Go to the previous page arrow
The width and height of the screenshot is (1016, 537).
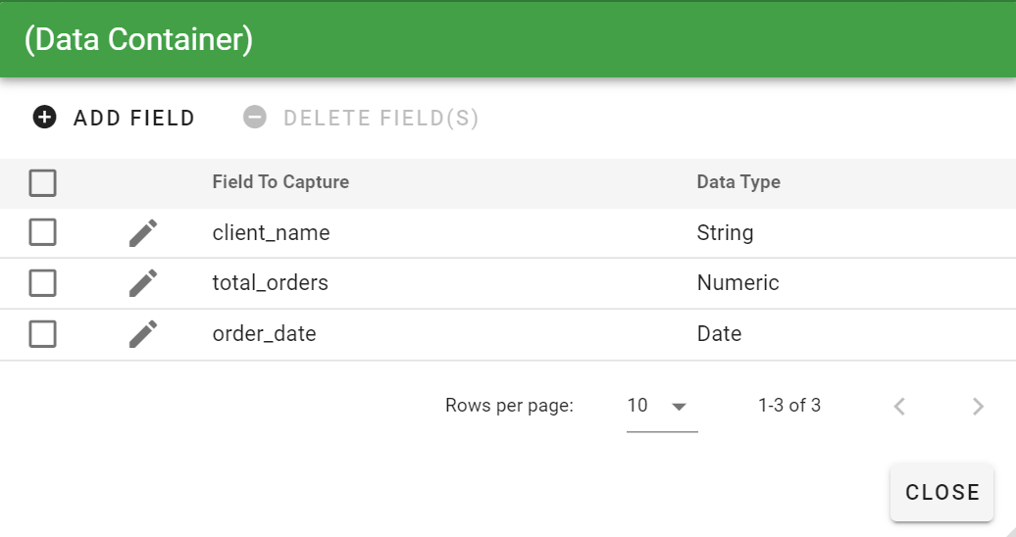(899, 406)
